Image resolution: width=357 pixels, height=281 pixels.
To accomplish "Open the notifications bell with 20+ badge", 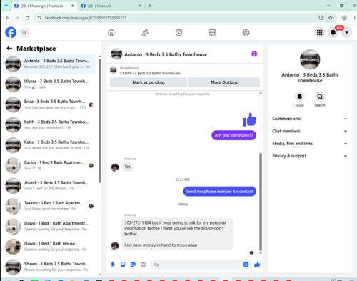I will coord(333,32).
